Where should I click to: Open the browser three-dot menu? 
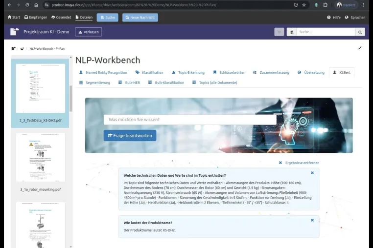coord(364,5)
